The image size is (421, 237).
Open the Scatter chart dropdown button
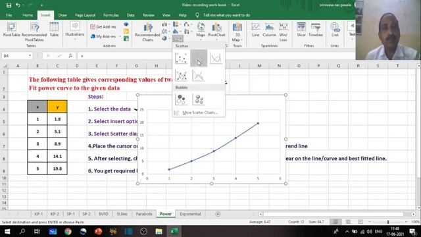coord(178,38)
